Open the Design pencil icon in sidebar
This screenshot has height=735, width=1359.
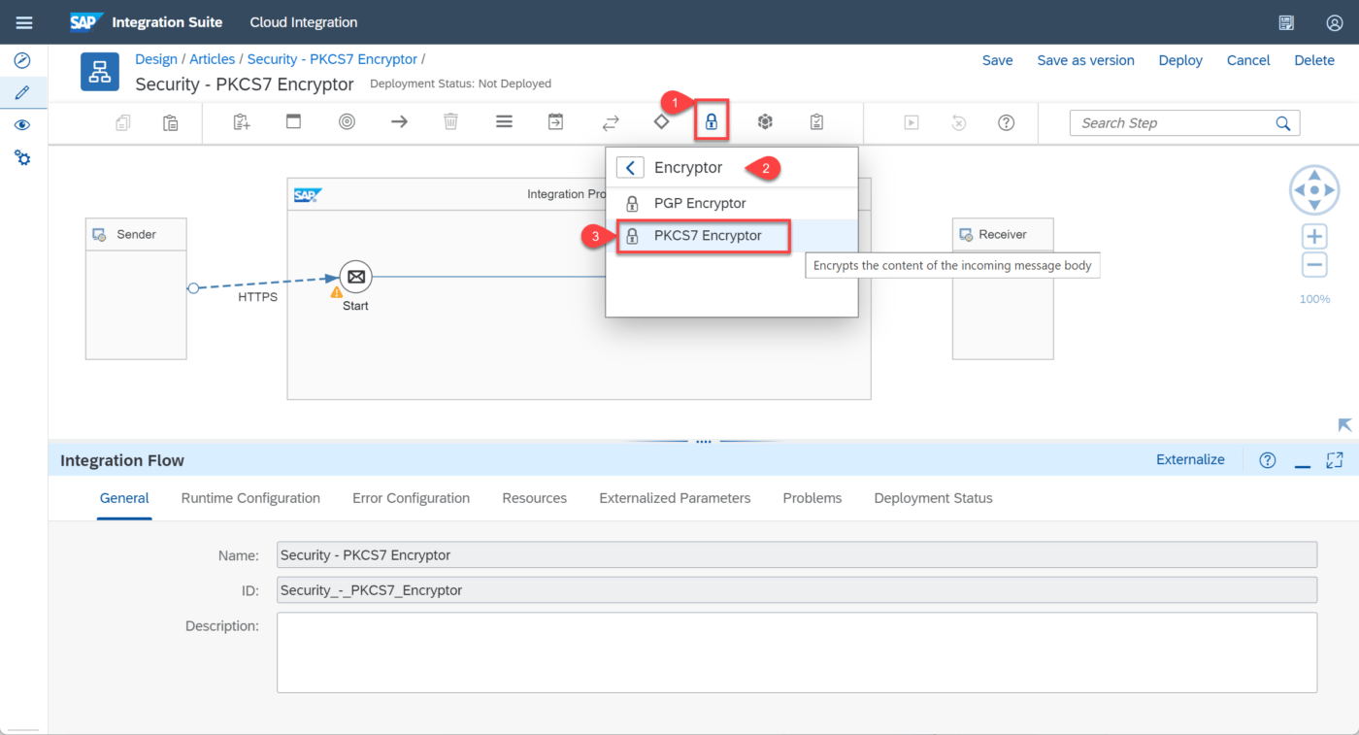(22, 93)
